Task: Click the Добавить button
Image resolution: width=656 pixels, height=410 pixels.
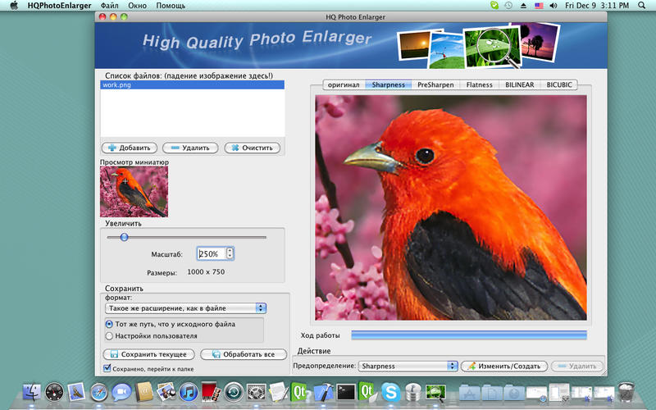Action: click(130, 148)
